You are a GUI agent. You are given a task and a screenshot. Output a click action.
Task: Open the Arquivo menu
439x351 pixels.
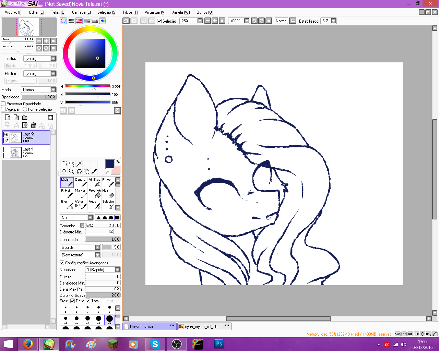tap(13, 12)
